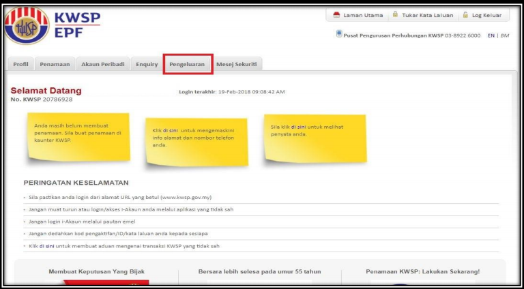Click the Laman Utama home icon
Image resolution: width=524 pixels, height=289 pixels.
click(x=336, y=15)
